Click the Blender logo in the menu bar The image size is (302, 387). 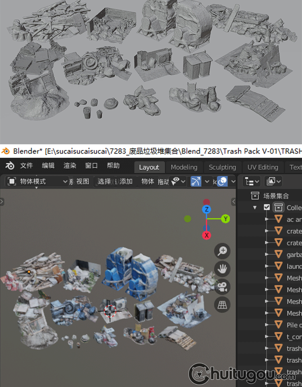[x=10, y=166]
